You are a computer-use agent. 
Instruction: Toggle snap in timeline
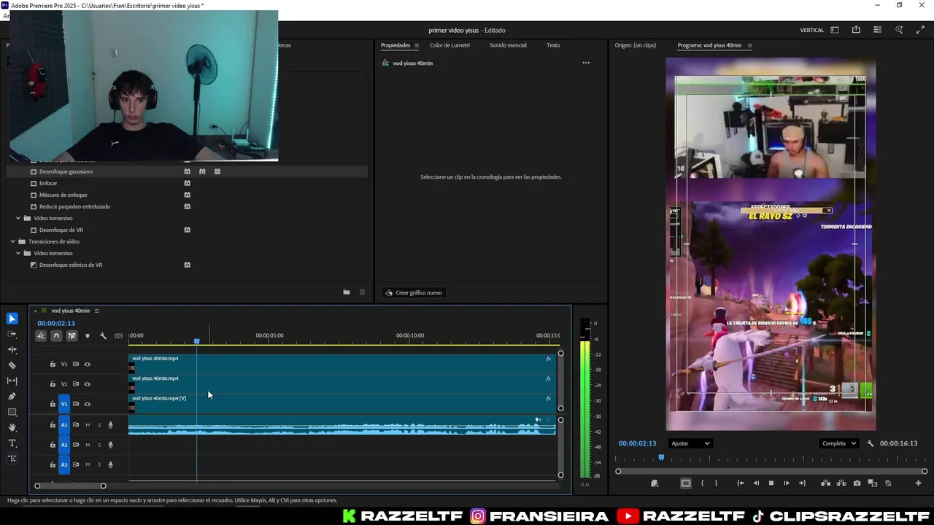point(56,336)
